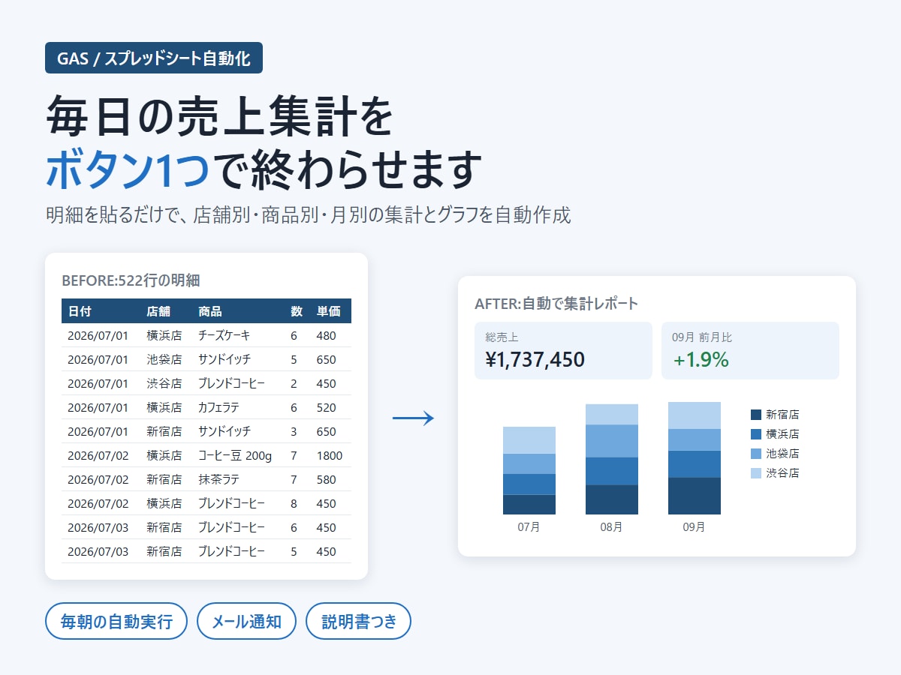Click the GAS / スプレッドシート自動化 badge
The width and height of the screenshot is (901, 675).
(154, 58)
